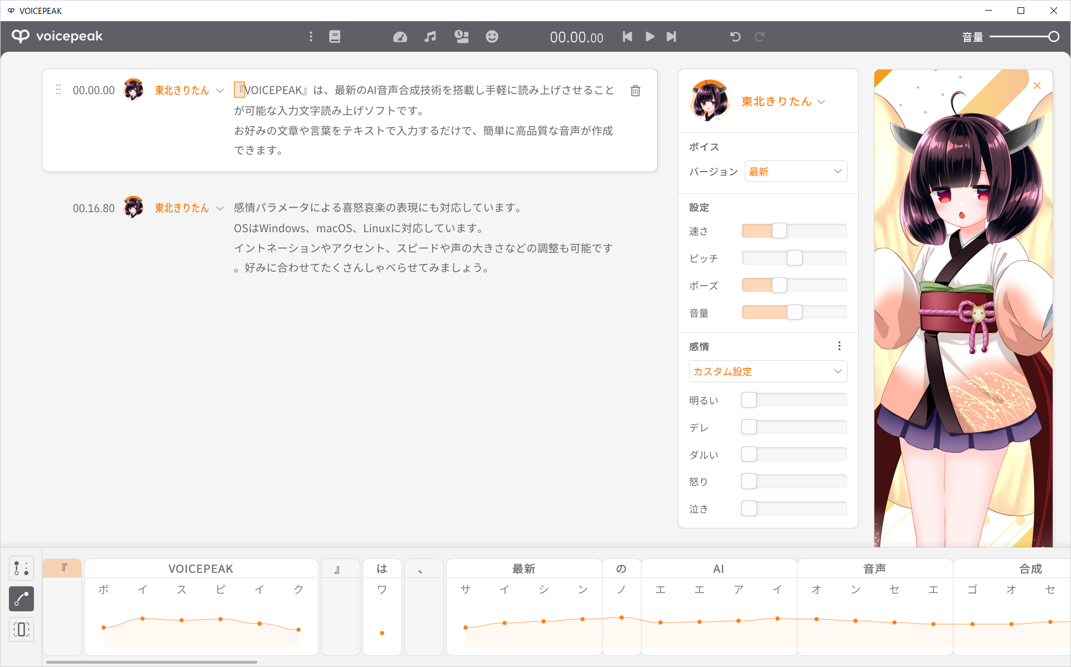This screenshot has width=1071, height=667.
Task: Click the music note icon
Action: [430, 37]
